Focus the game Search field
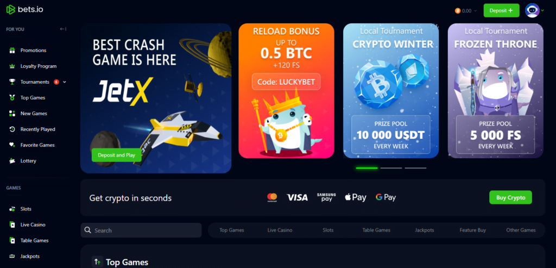 [141, 230]
